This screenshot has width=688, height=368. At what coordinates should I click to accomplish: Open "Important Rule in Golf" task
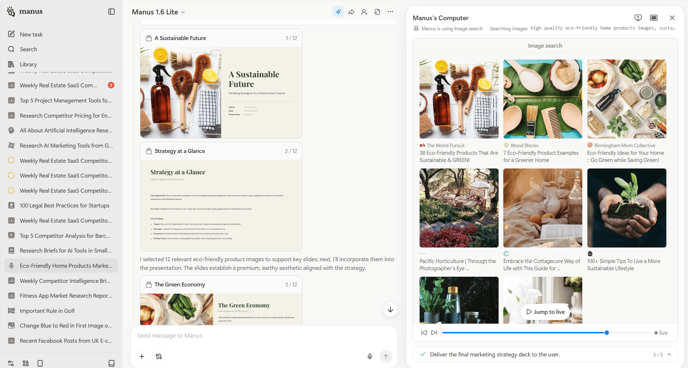click(x=61, y=311)
